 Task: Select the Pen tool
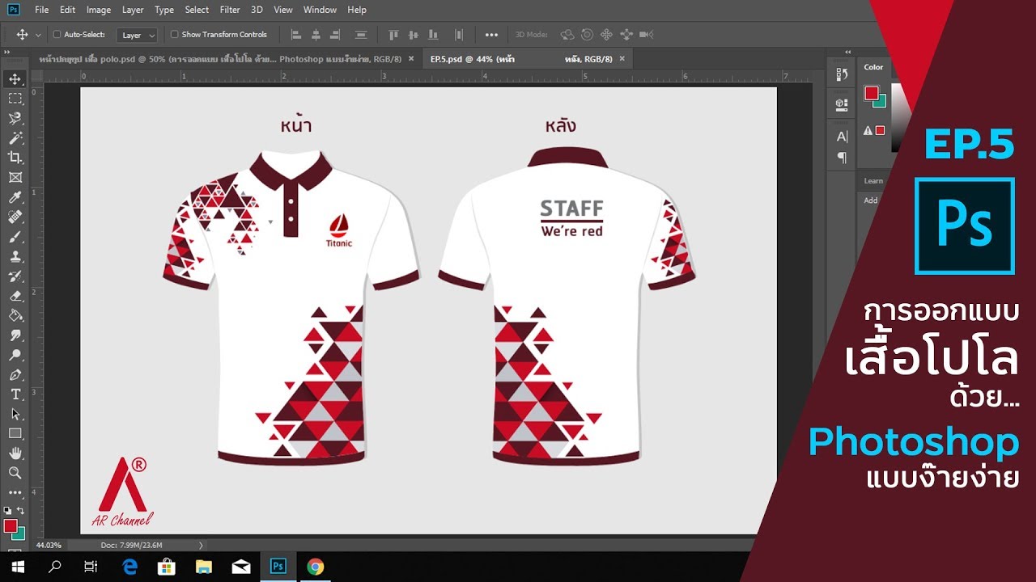pyautogui.click(x=15, y=375)
